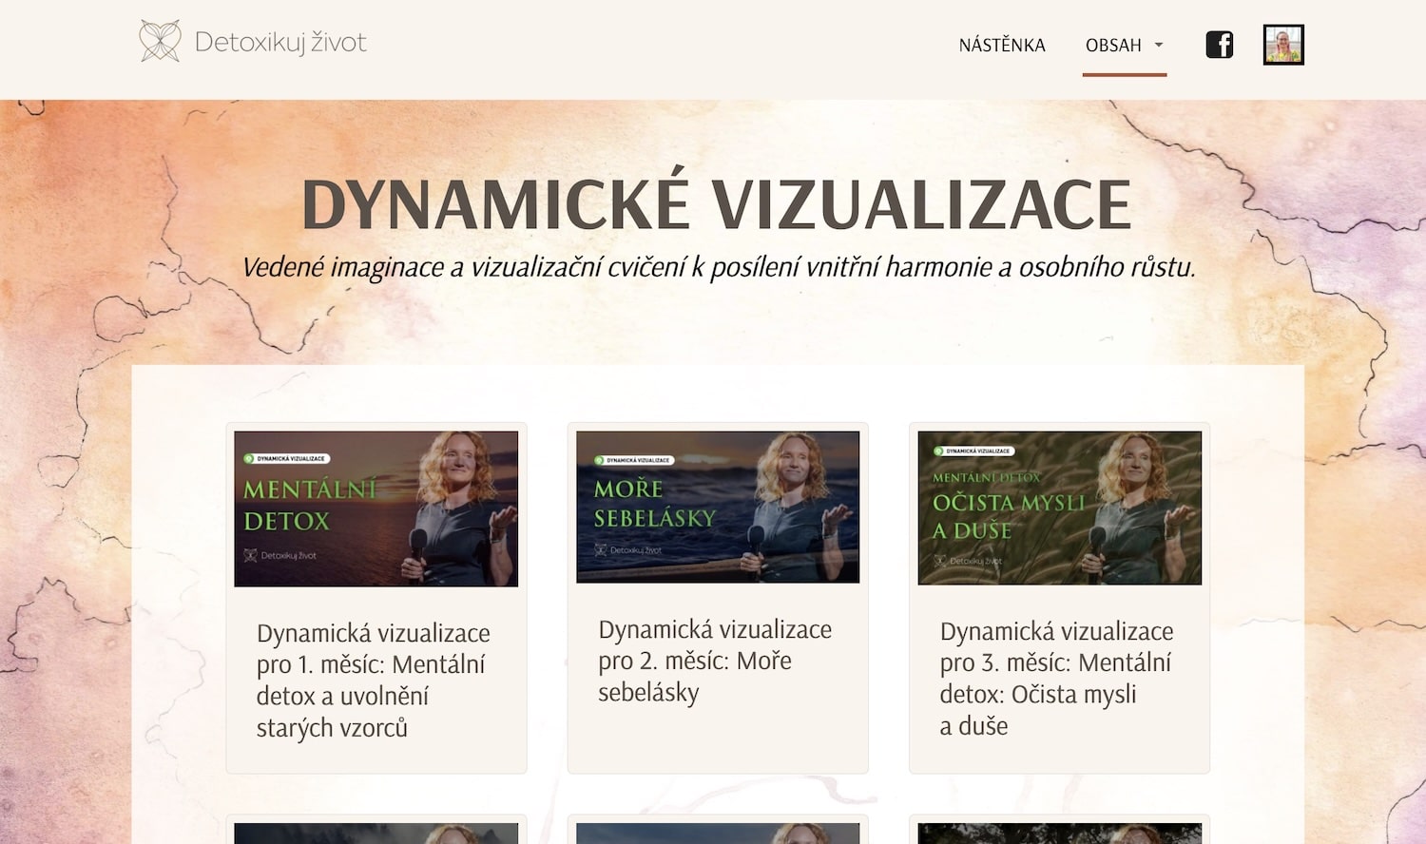Open 'Dynamická vizualizace pro 3. měsíc' title link
The width and height of the screenshot is (1426, 844).
tap(1055, 678)
